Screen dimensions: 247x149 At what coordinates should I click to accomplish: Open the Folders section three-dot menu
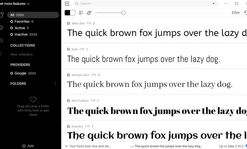point(55,83)
